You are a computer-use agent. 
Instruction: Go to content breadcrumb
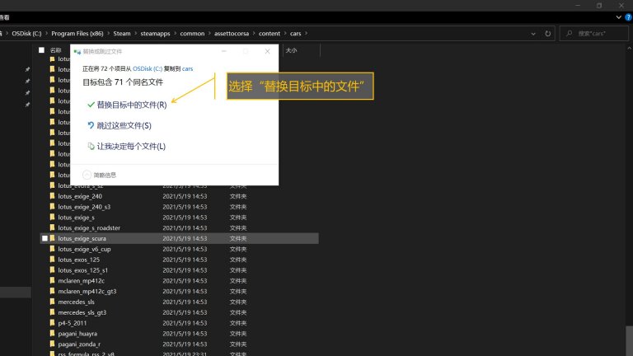click(270, 34)
